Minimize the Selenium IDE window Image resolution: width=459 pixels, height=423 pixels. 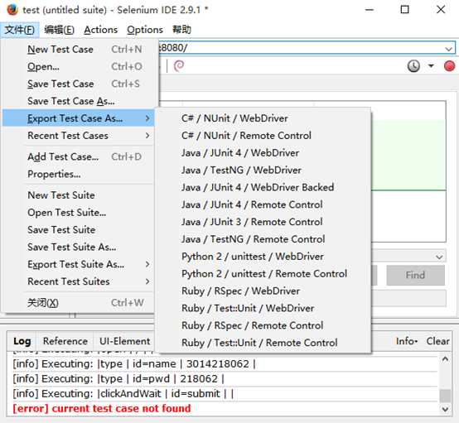(370, 10)
